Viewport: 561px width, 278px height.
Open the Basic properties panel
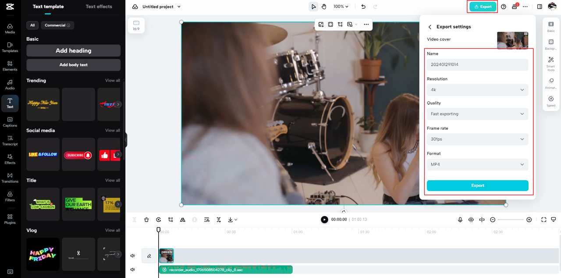coord(551,27)
